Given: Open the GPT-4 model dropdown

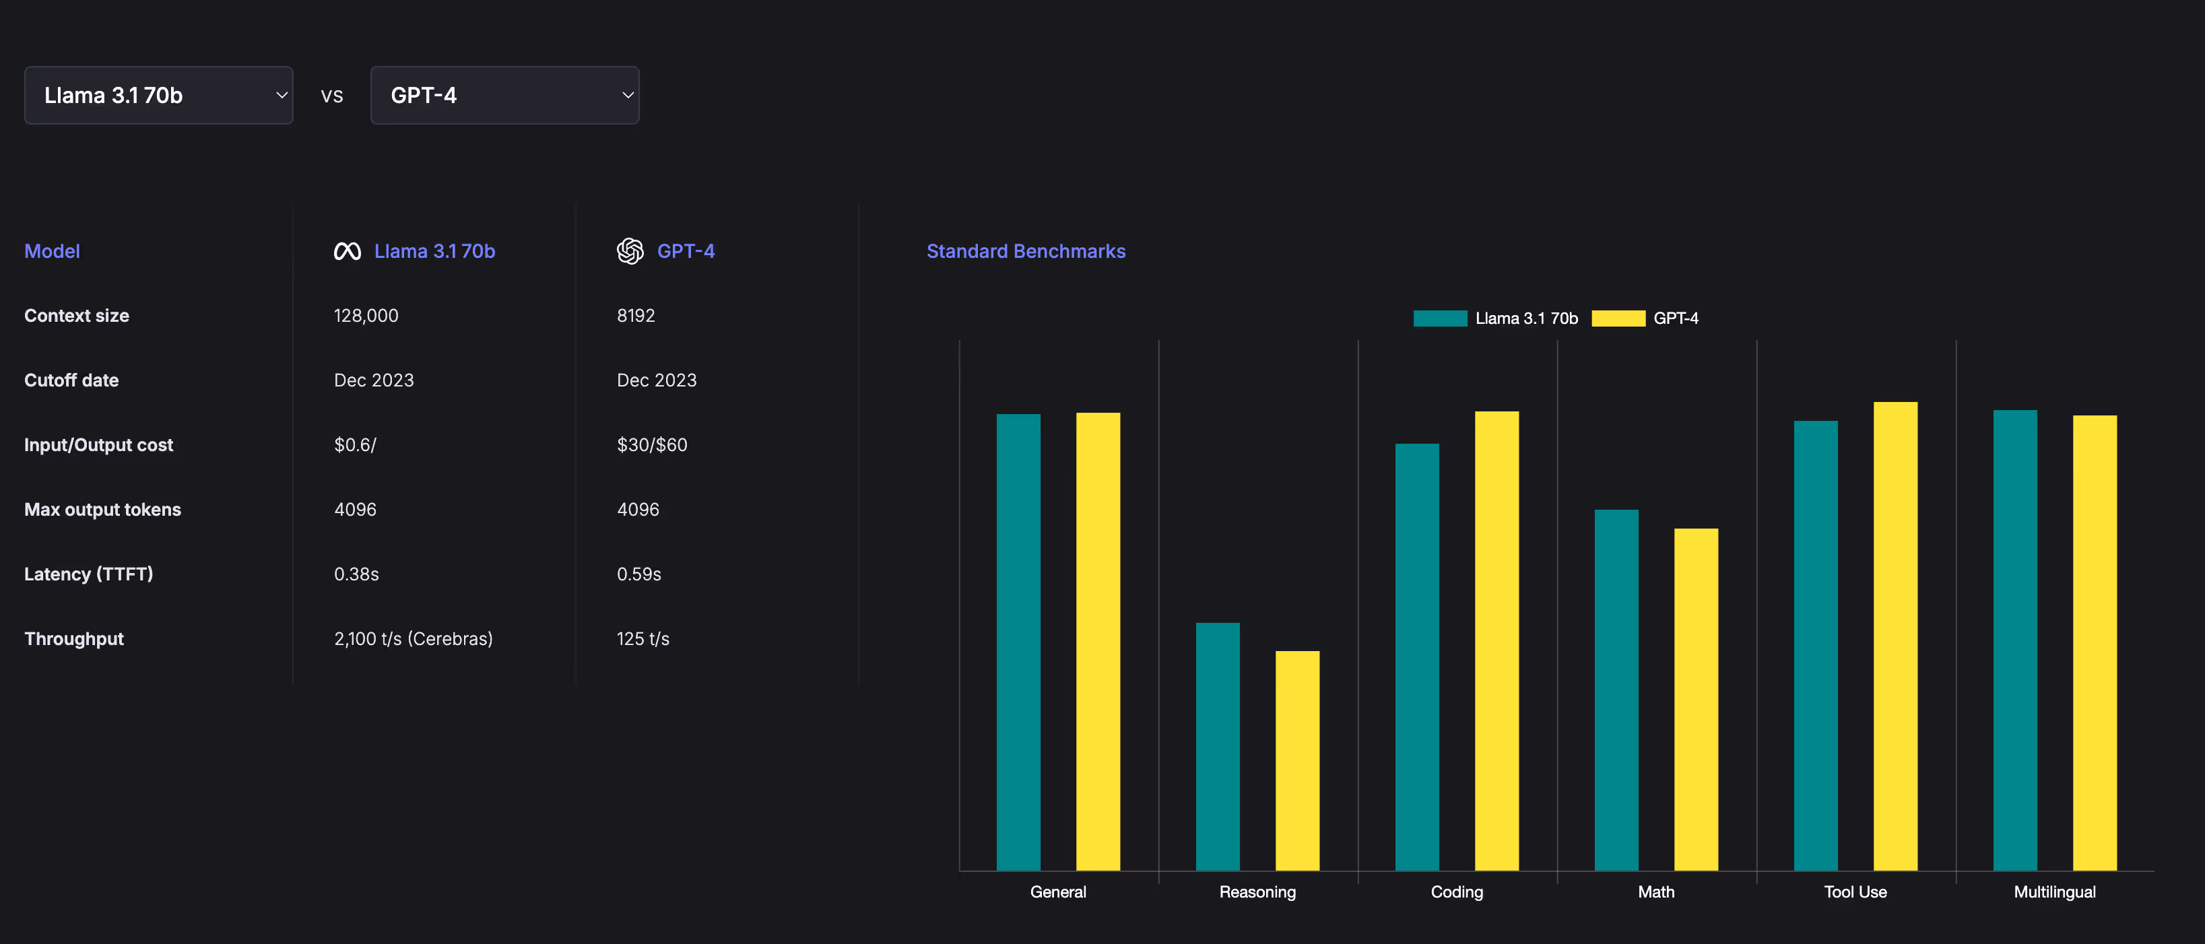Looking at the screenshot, I should click(x=504, y=95).
